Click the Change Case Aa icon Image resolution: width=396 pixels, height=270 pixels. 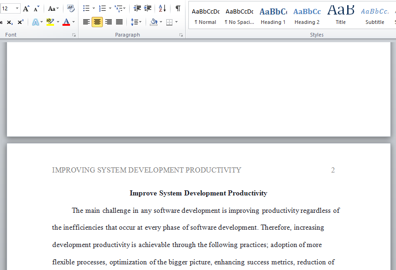pyautogui.click(x=52, y=9)
